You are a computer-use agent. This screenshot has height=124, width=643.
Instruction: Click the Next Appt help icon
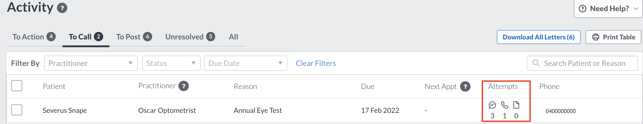click(x=465, y=86)
